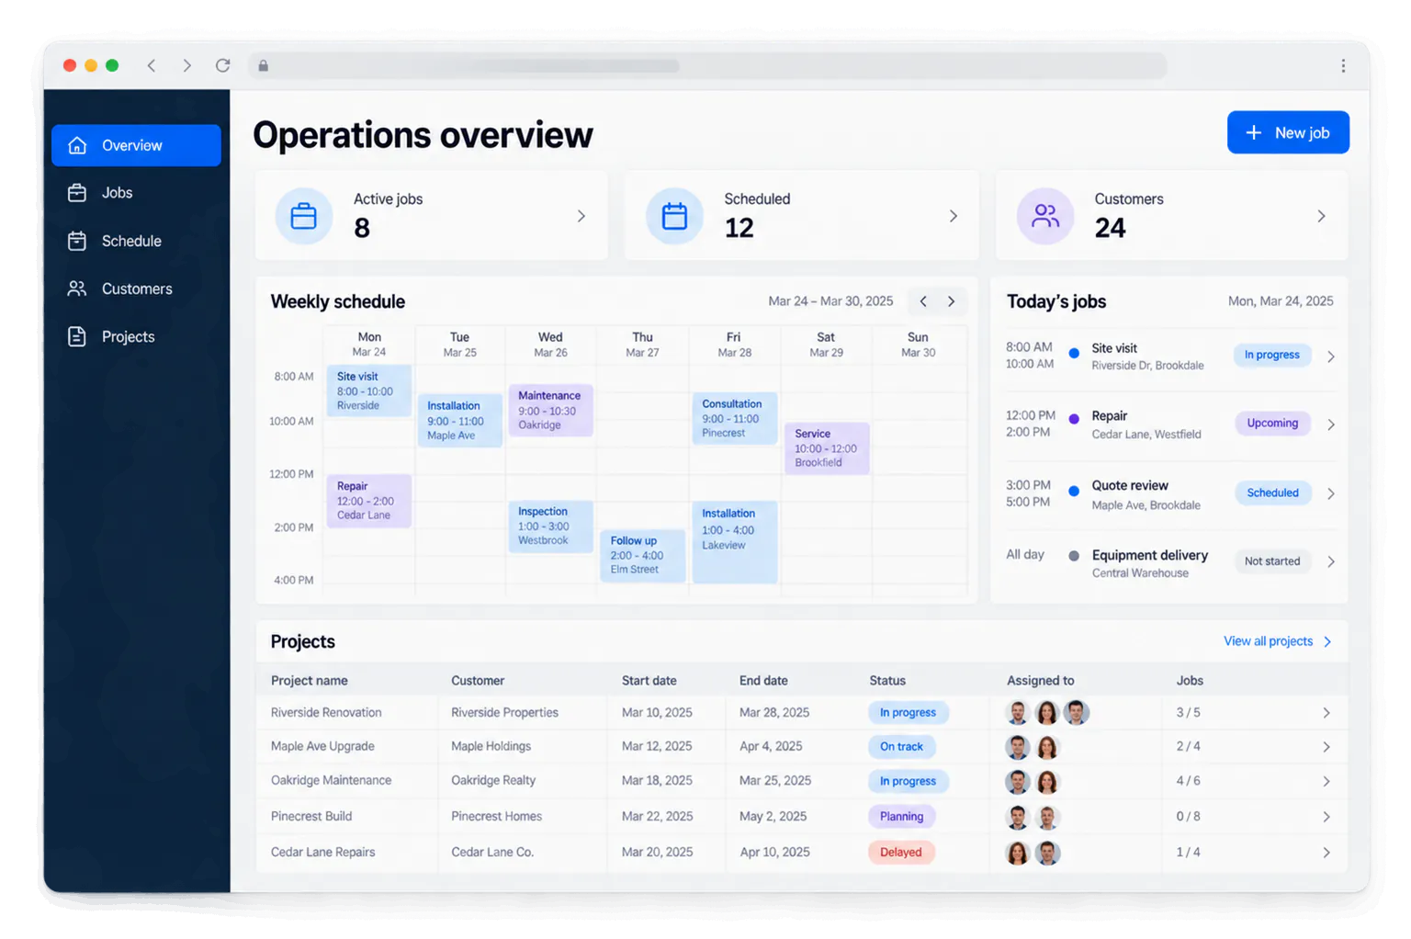The image size is (1411, 939).
Task: Open the Overview page in sidebar
Action: 136,145
